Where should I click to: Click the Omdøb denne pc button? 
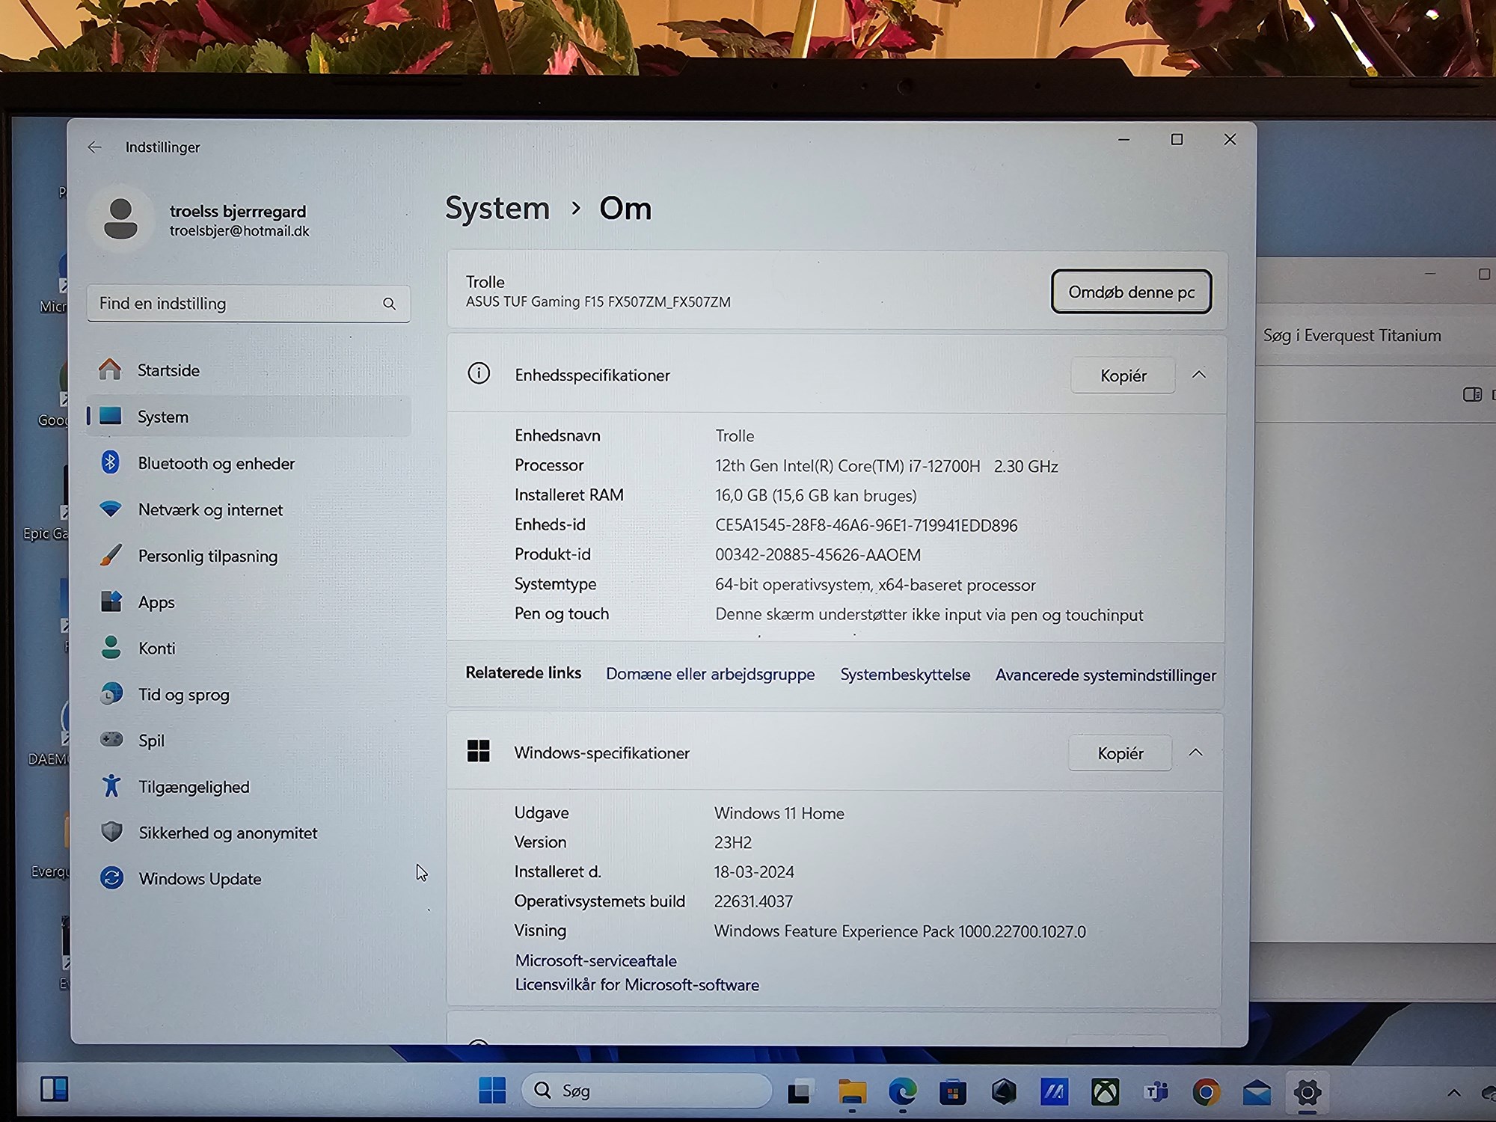1131,292
